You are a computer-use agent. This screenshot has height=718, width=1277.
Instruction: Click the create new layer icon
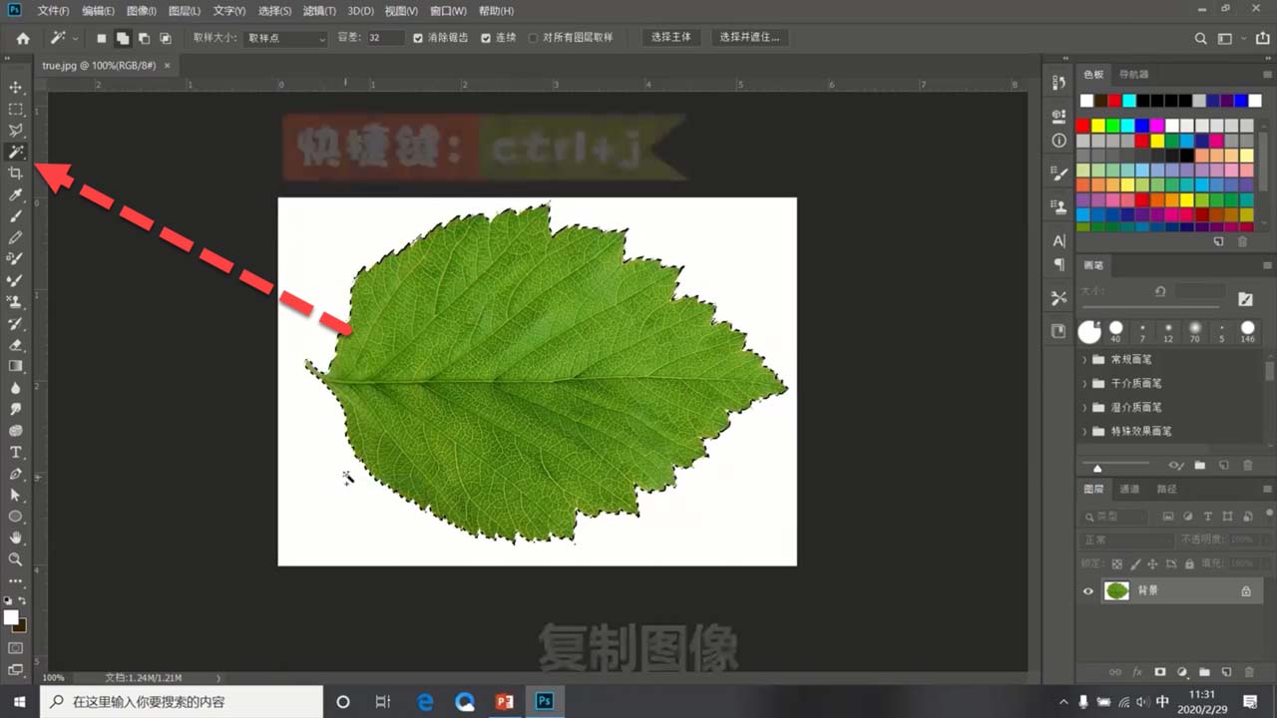click(x=1226, y=673)
